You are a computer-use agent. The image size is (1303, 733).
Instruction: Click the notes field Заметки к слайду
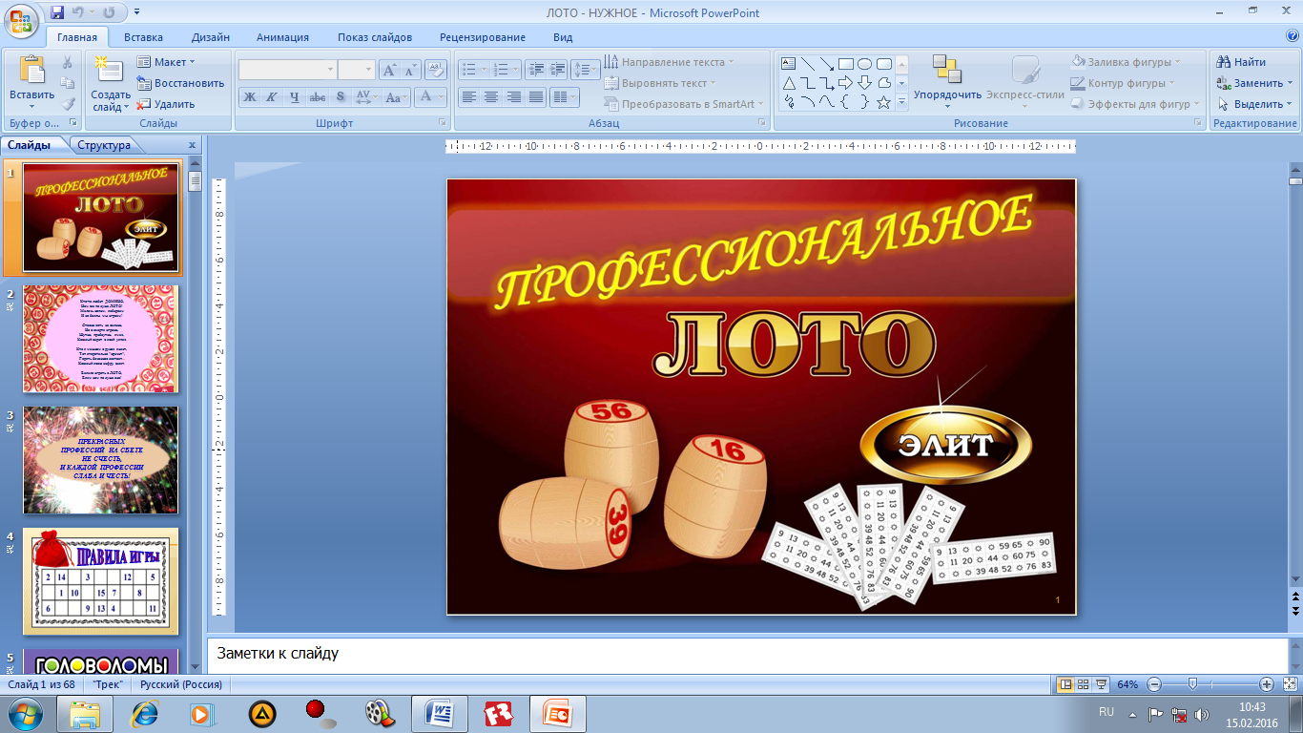point(747,655)
